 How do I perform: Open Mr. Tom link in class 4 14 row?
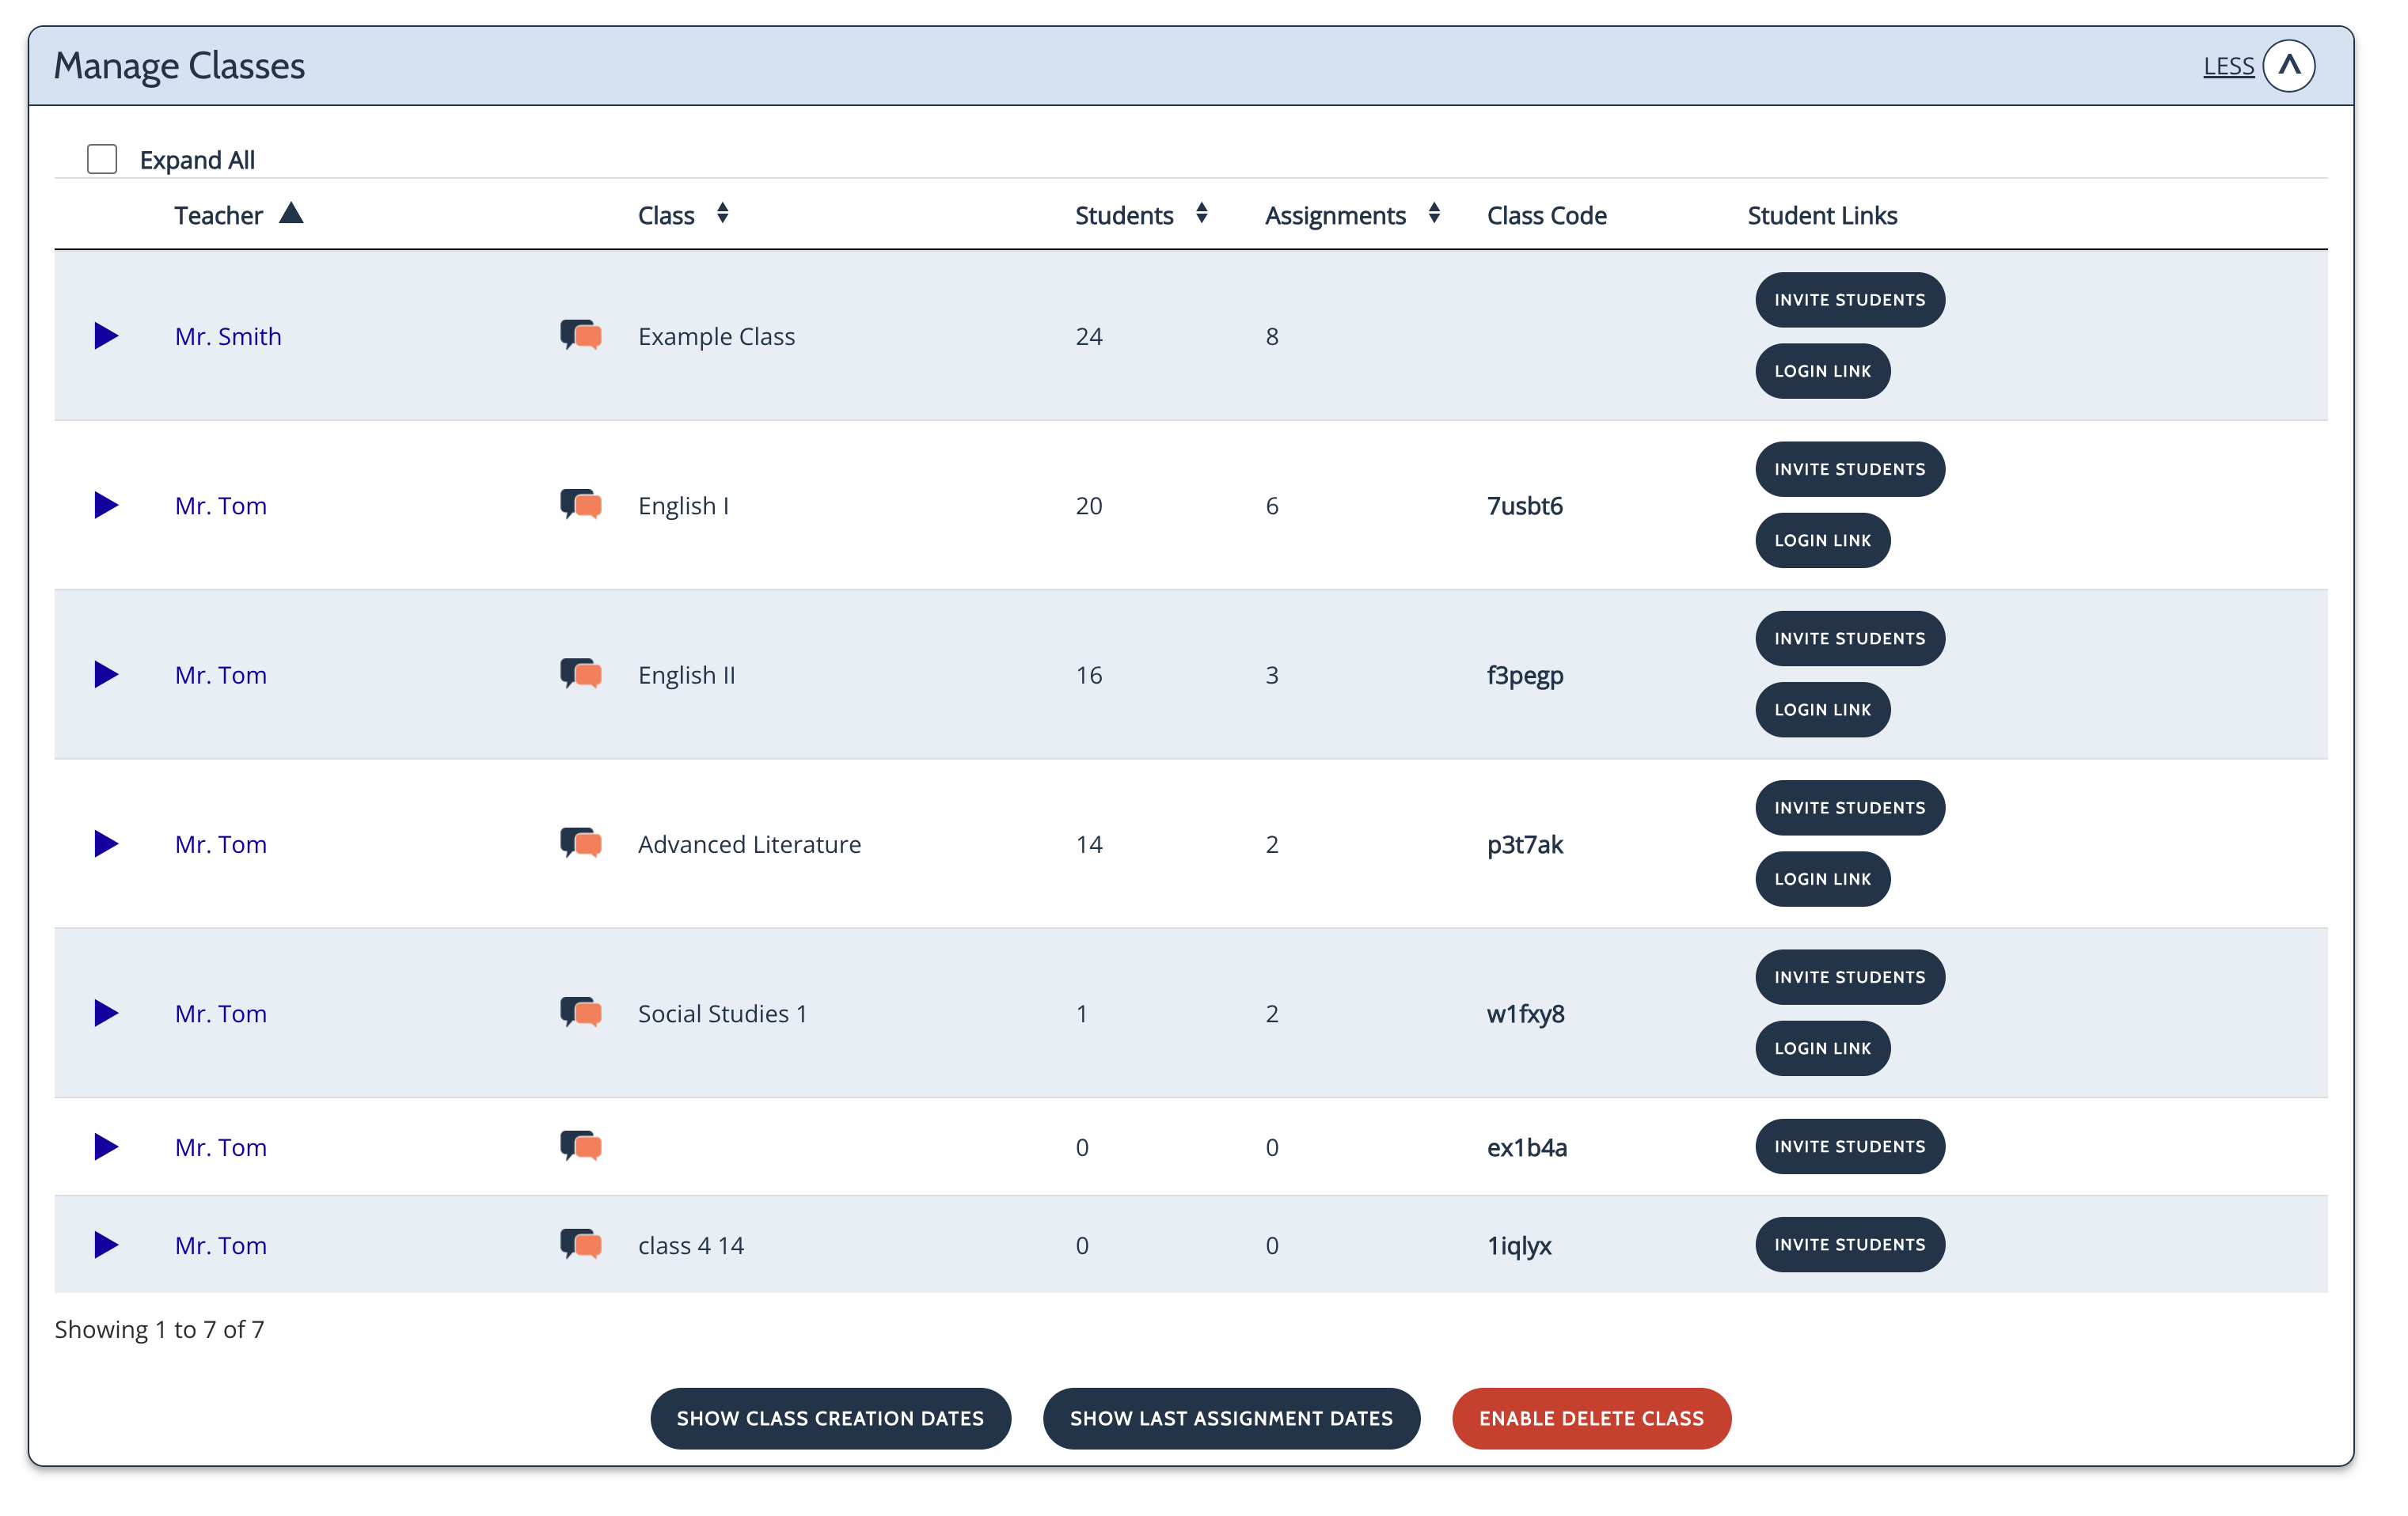(x=221, y=1245)
